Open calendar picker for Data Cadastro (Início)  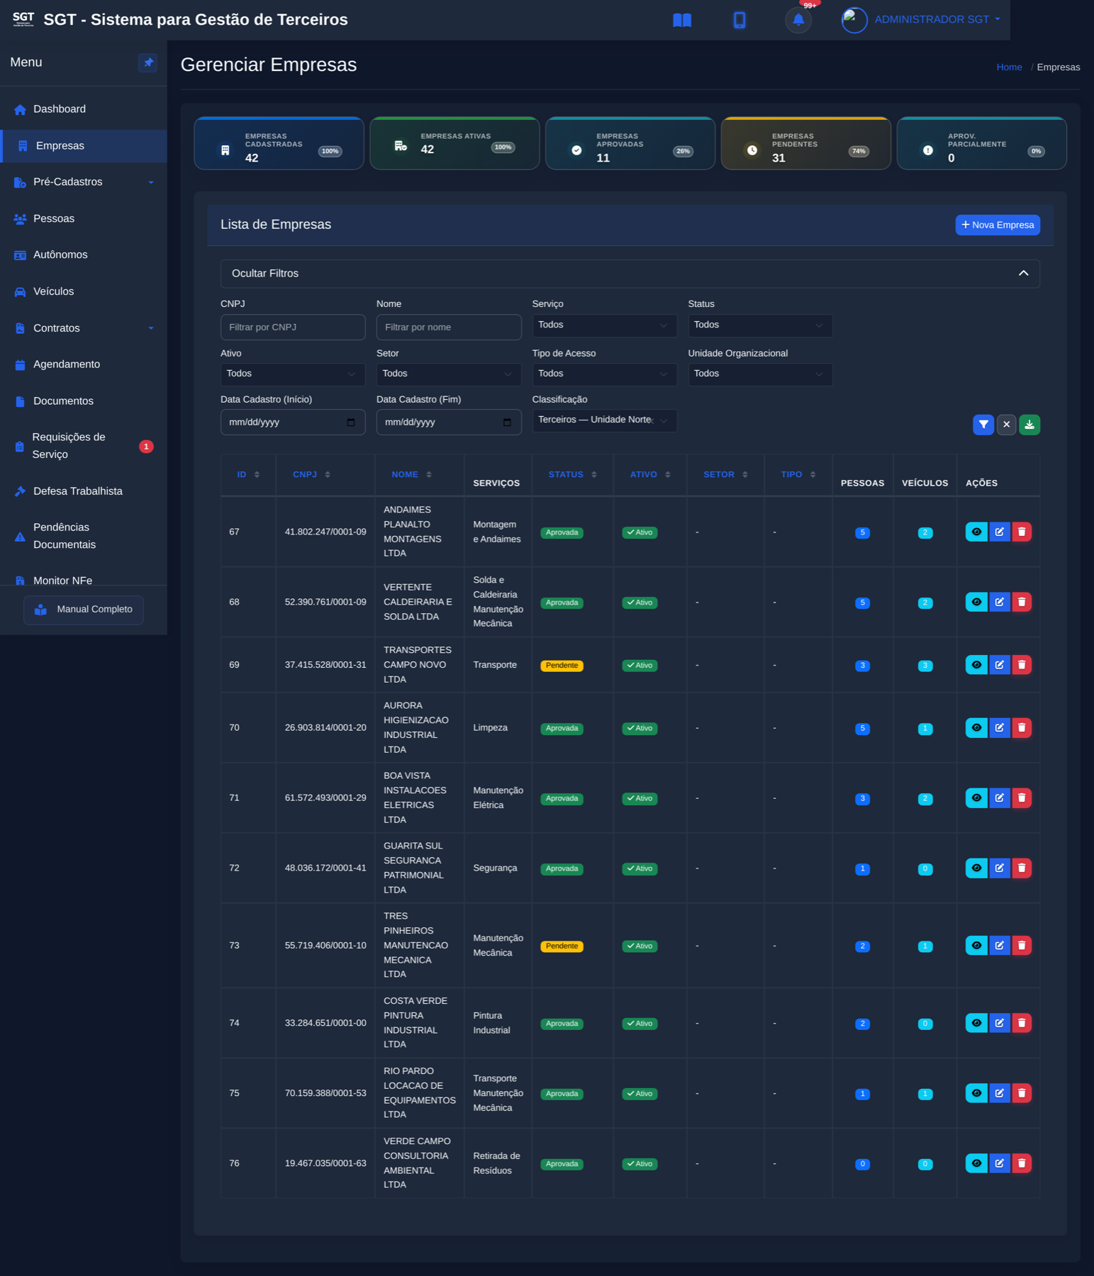(351, 422)
